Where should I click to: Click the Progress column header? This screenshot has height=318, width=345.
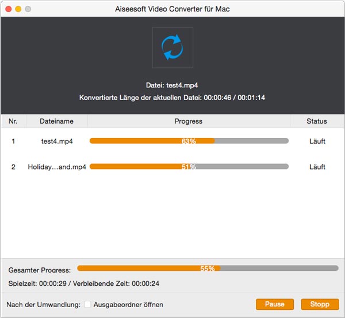[189, 121]
